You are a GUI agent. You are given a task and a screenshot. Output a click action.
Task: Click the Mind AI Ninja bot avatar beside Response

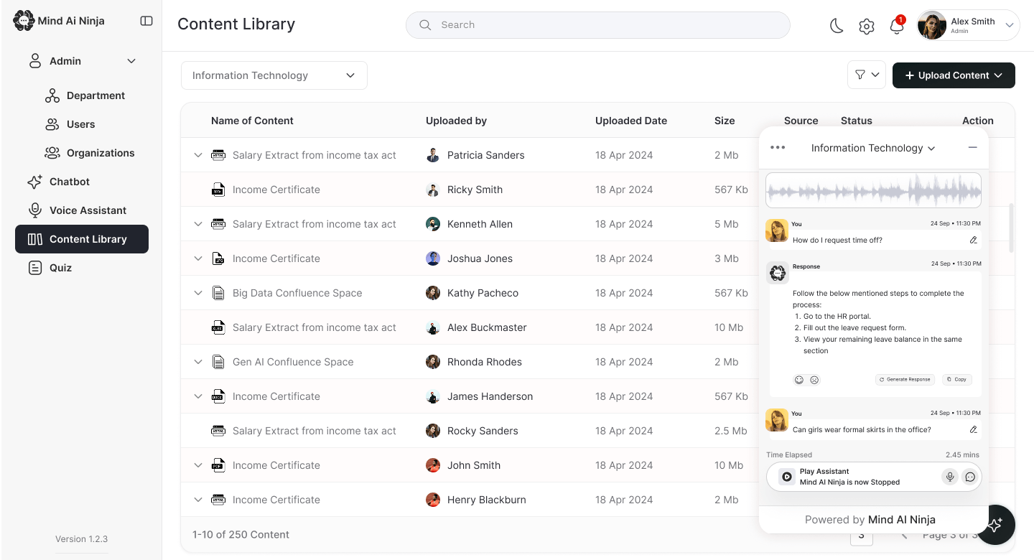777,273
